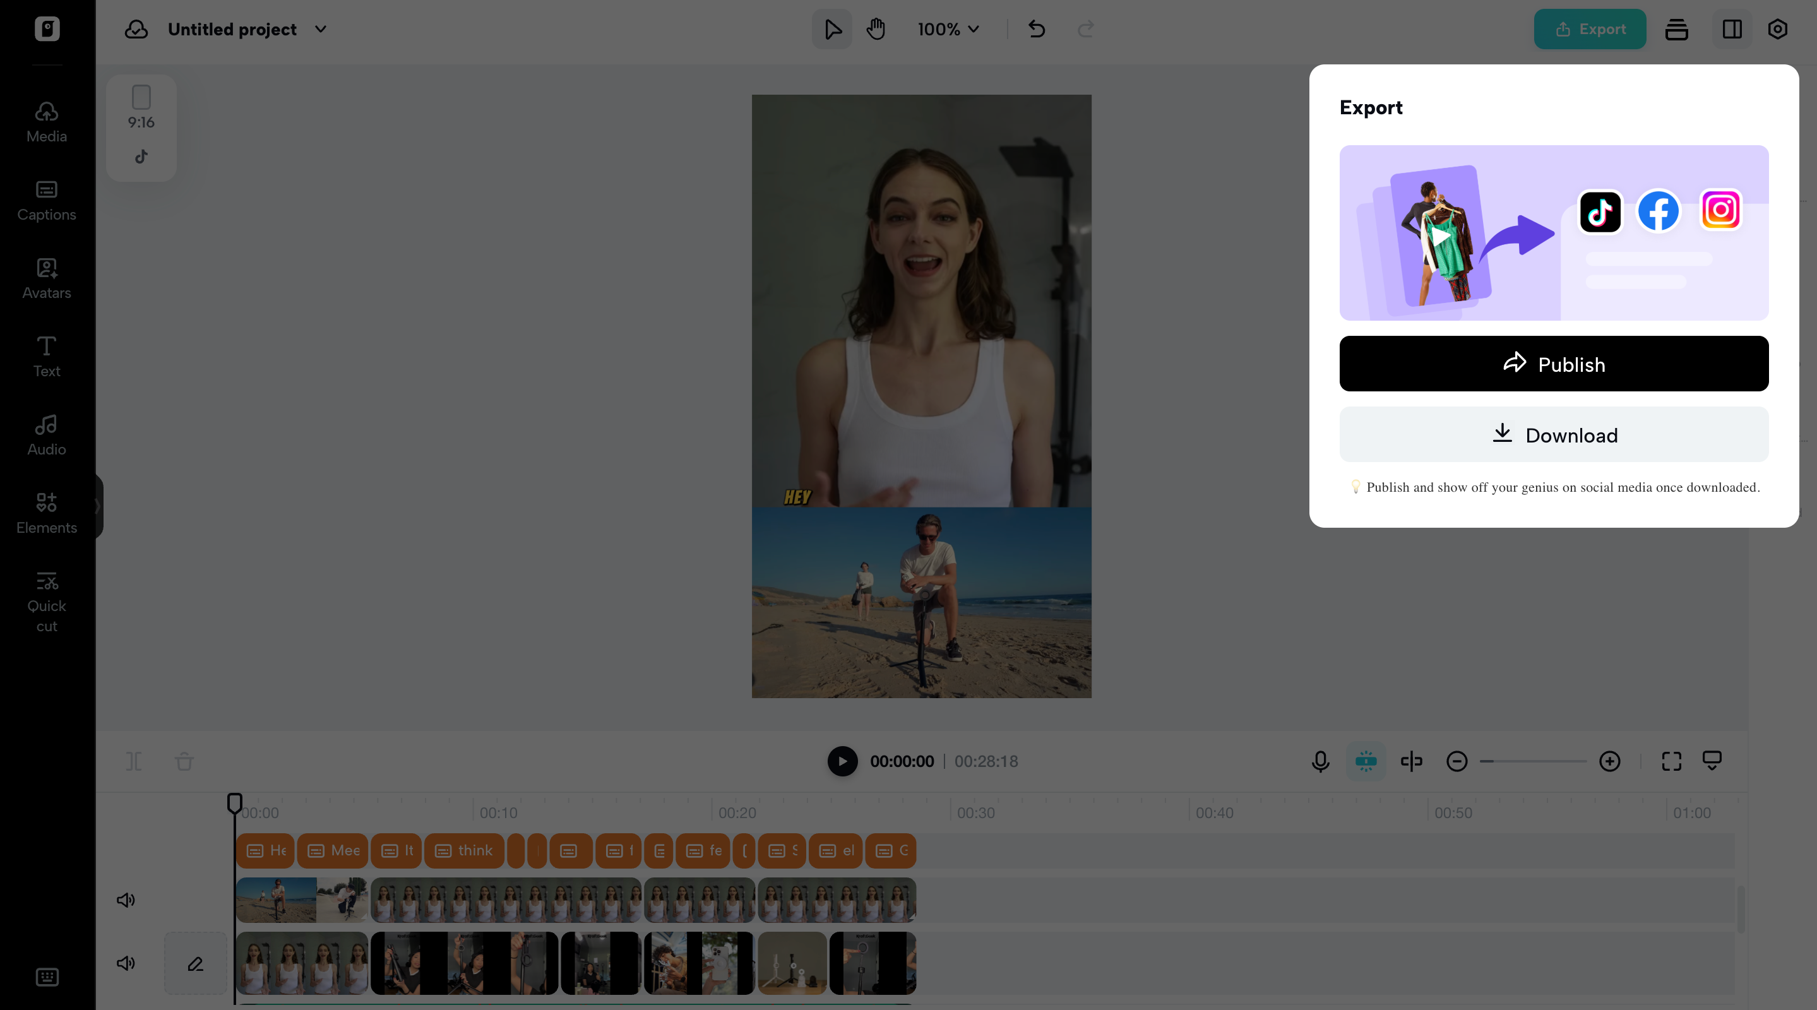Click the split clip tool
Viewport: 1817px width, 1010px height.
[133, 761]
